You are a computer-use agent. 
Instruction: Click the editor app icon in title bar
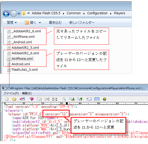[4, 88]
